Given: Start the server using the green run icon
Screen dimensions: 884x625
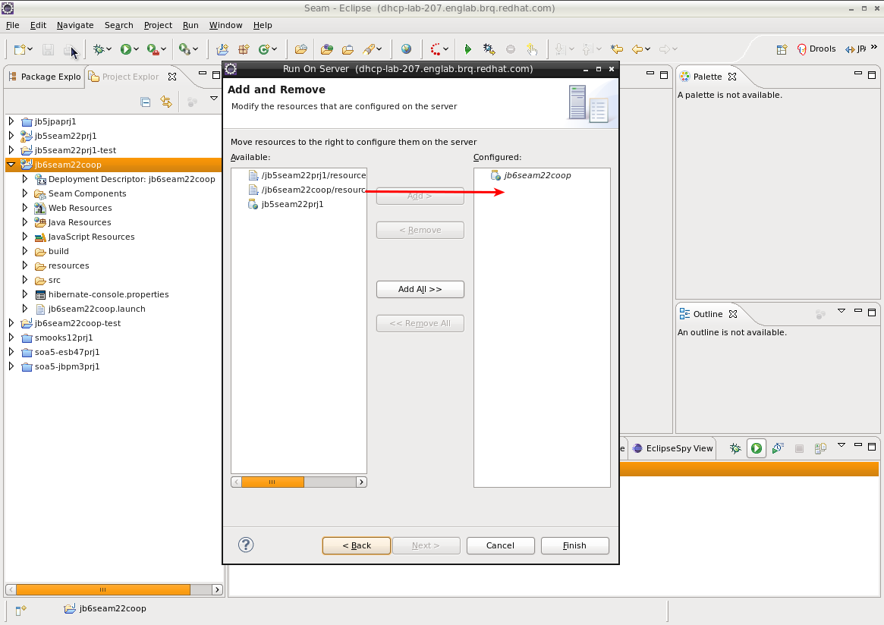Looking at the screenshot, I should [x=756, y=448].
